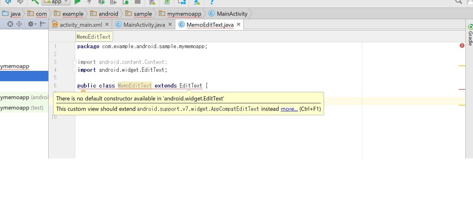Open the app run configuration dropdown
This screenshot has height=204, width=473.
[x=56, y=2]
